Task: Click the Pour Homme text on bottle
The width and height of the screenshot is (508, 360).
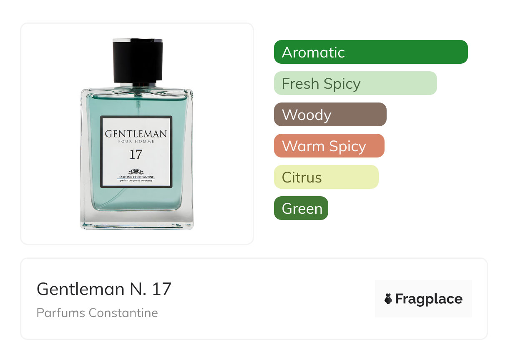Action: (x=136, y=142)
